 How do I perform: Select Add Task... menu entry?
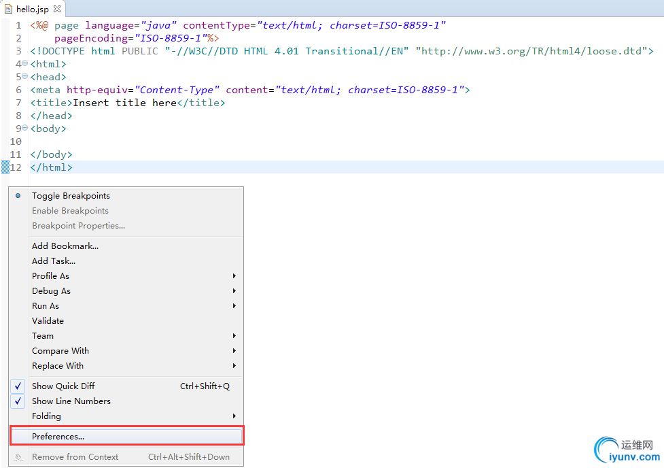coord(126,261)
